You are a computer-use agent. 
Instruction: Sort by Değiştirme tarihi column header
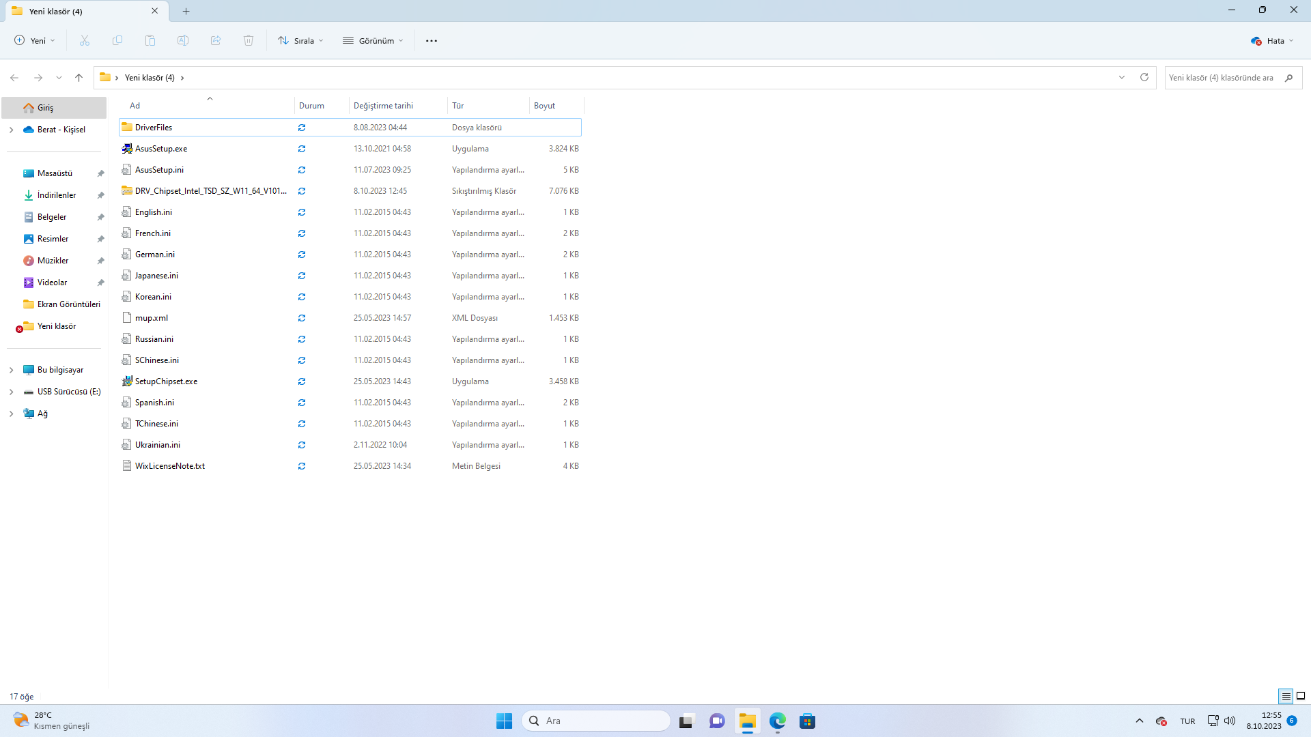point(398,106)
